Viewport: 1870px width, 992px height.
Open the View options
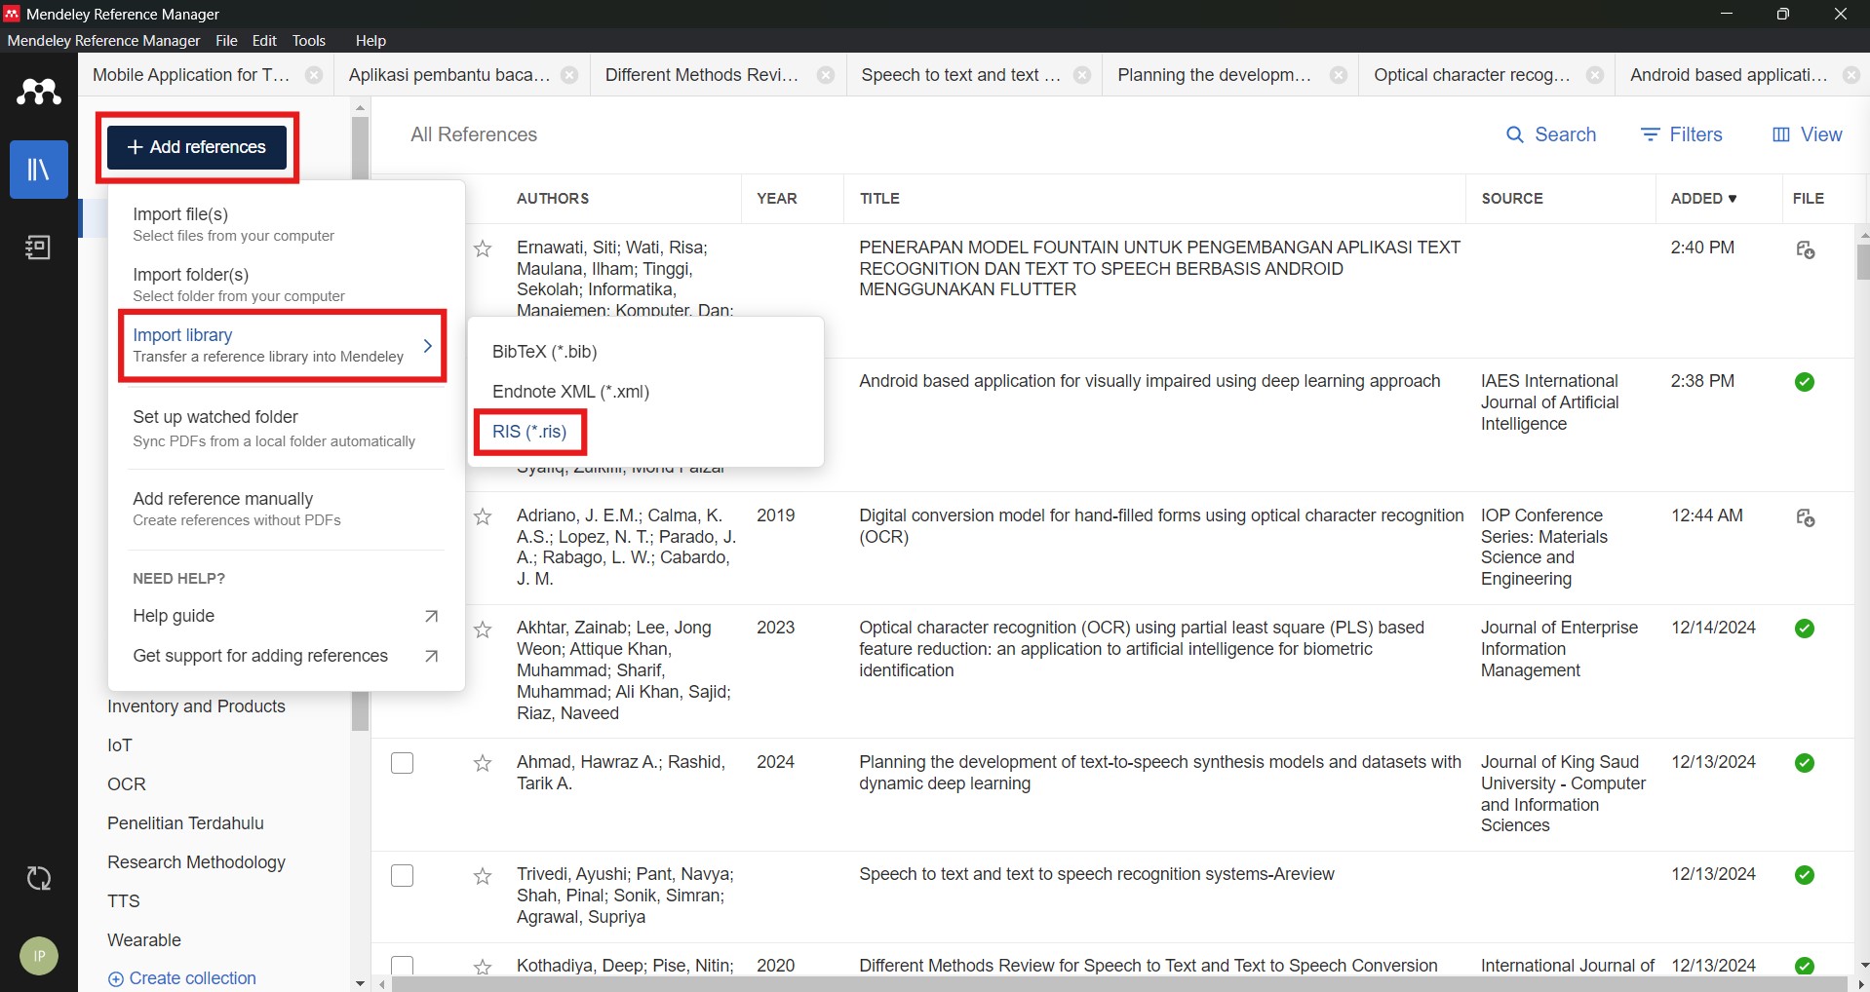click(x=1807, y=134)
